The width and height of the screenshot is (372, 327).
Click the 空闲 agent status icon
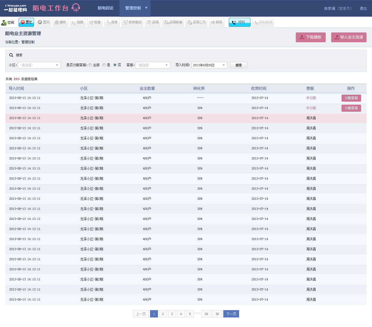pyautogui.click(x=4, y=23)
